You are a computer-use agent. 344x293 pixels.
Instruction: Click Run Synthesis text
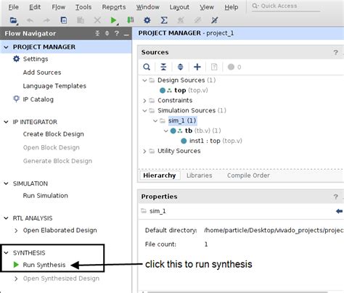pyautogui.click(x=44, y=265)
